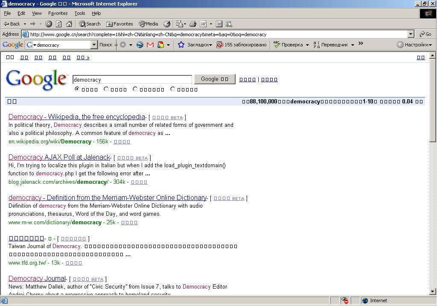Expand the gear icon dropdown arrow
The width and height of the screenshot is (437, 306).
131,45
